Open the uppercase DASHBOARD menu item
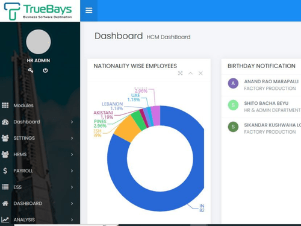Screen dimensions: 301x226 28,203
